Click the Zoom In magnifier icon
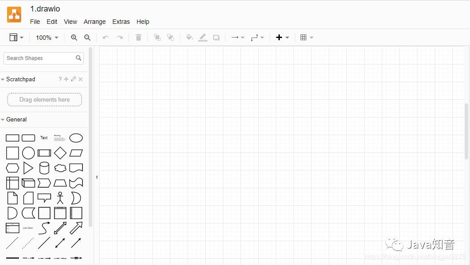The width and height of the screenshot is (470, 265). point(74,38)
